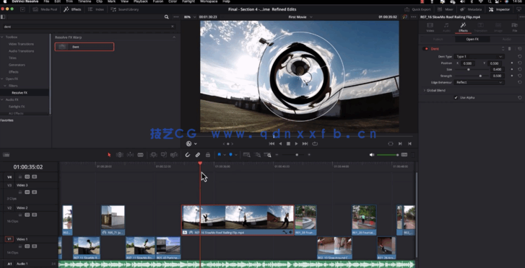Screen dimensions: 525x268
Task: Open the Index panel
Action: click(96, 9)
